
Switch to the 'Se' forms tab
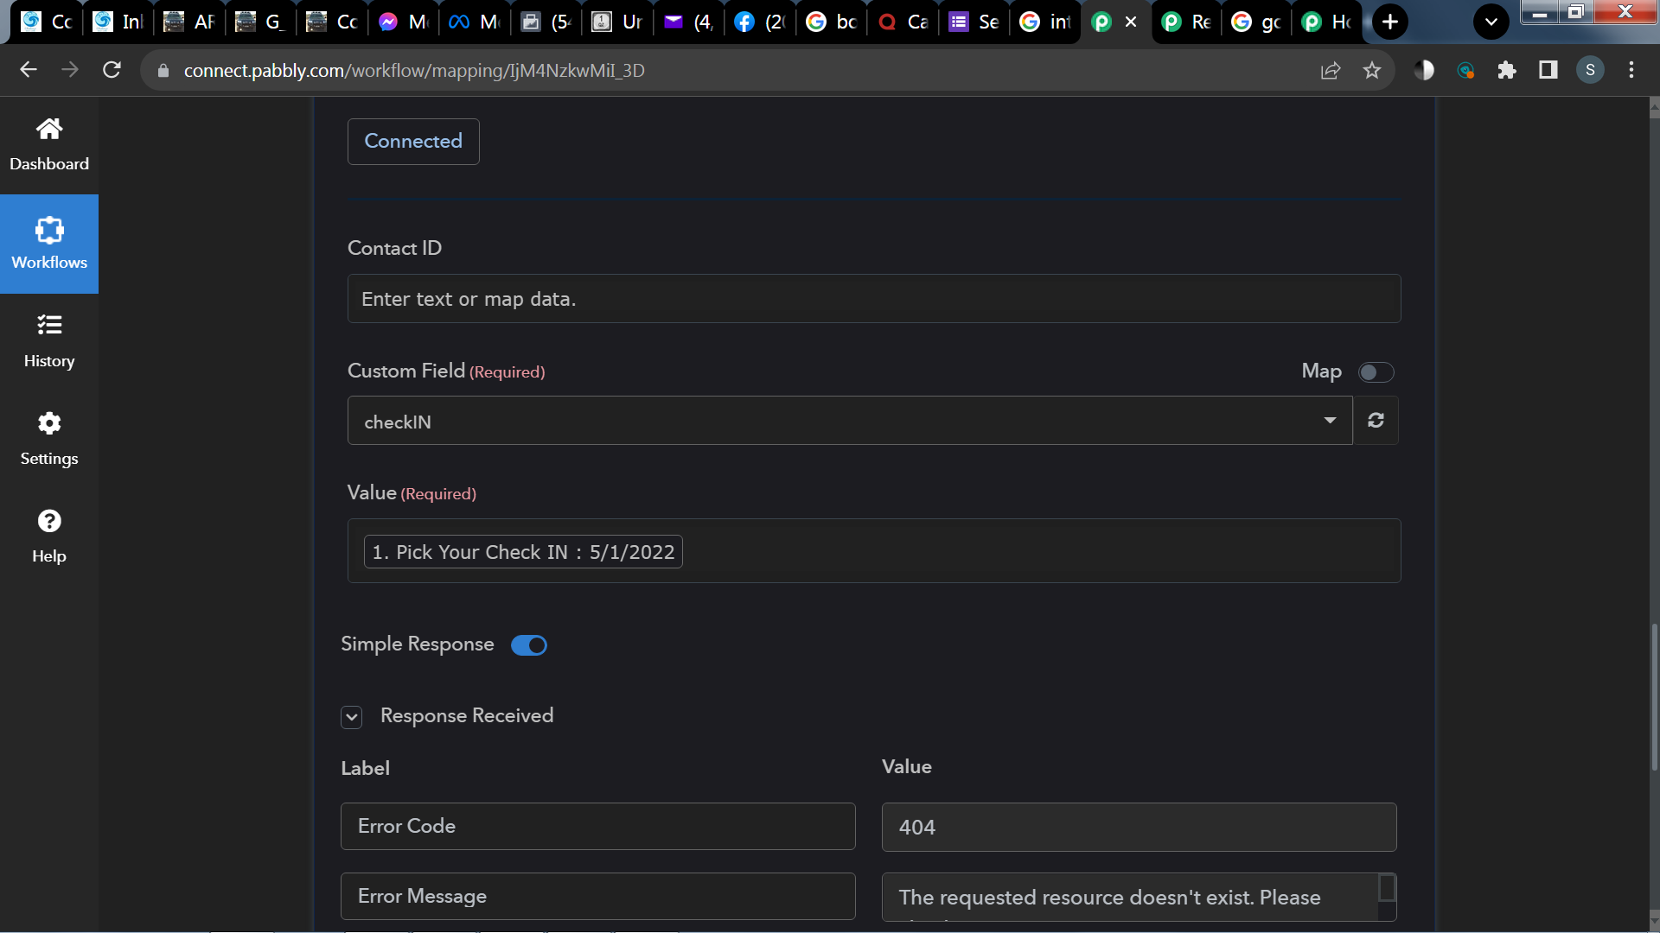[974, 22]
